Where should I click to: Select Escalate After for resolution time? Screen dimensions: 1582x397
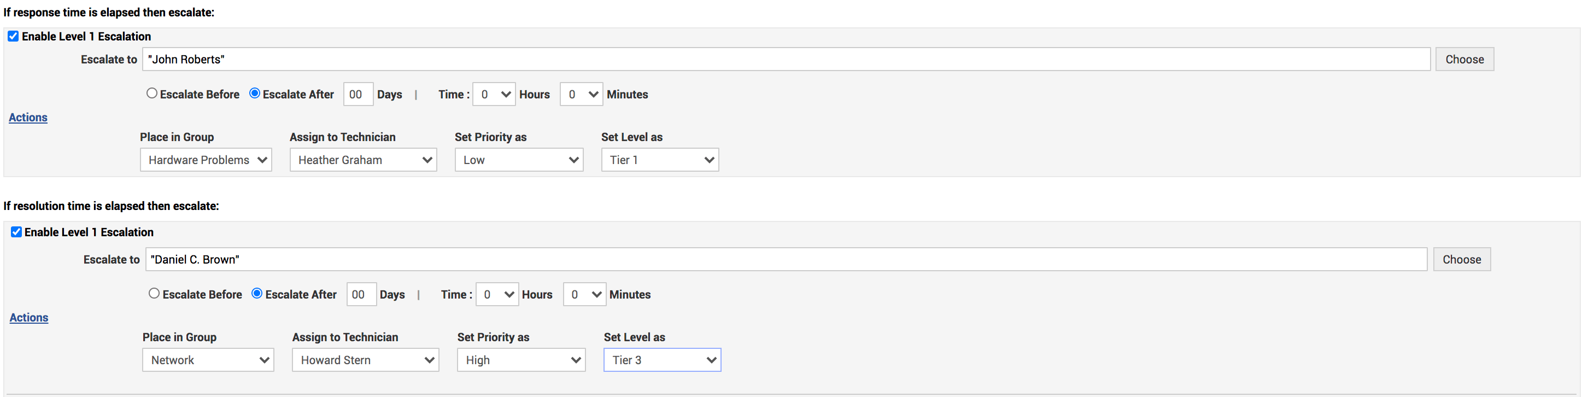(x=257, y=294)
